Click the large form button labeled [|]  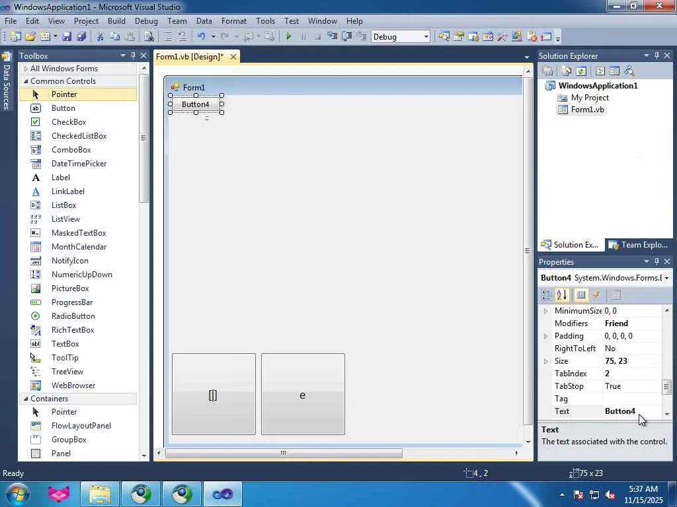click(214, 394)
